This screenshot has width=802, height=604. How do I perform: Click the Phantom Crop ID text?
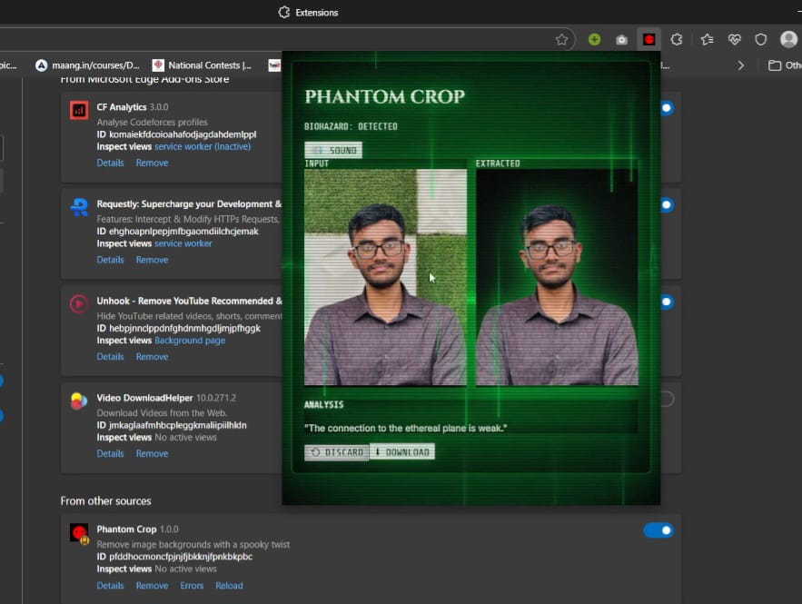(x=174, y=557)
